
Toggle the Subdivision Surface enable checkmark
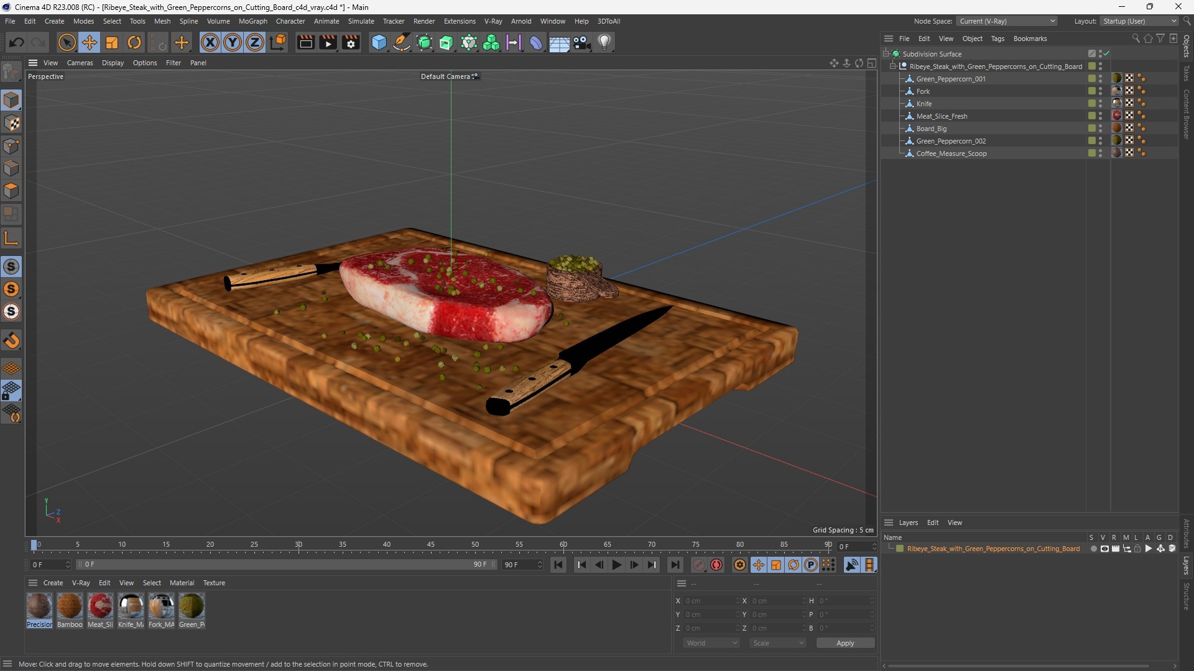point(1107,54)
